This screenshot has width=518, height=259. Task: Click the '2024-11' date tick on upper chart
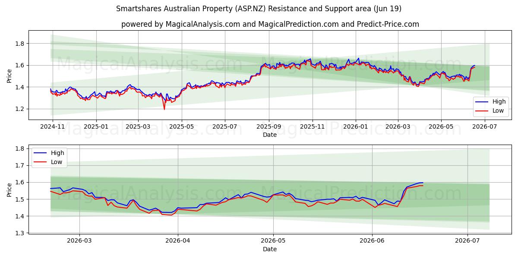(53, 127)
